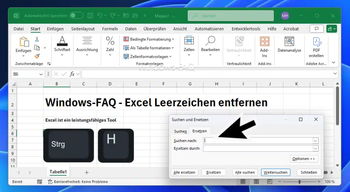Collapse the ribbon with the chevron

tap(334, 63)
